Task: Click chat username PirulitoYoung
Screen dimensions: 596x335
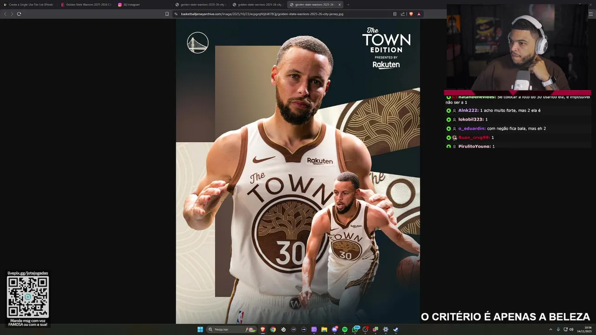Action: [x=474, y=146]
